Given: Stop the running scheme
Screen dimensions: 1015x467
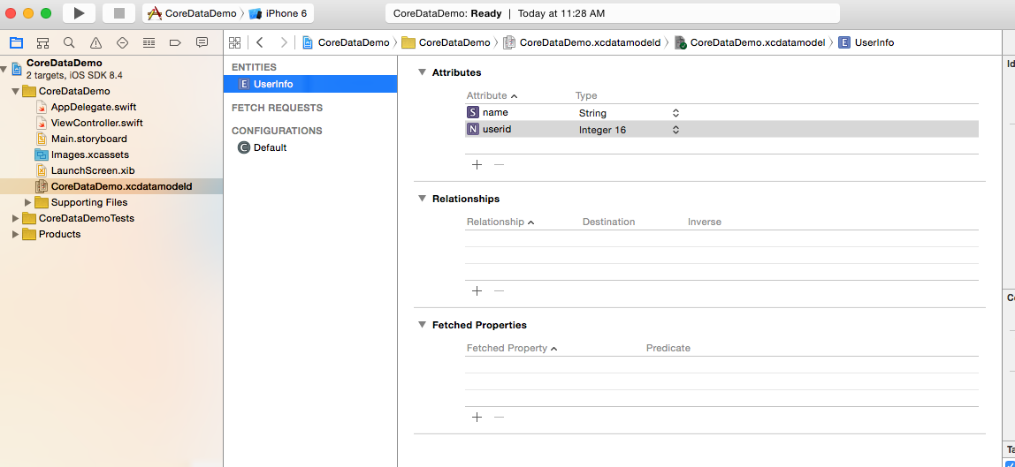Looking at the screenshot, I should point(119,13).
